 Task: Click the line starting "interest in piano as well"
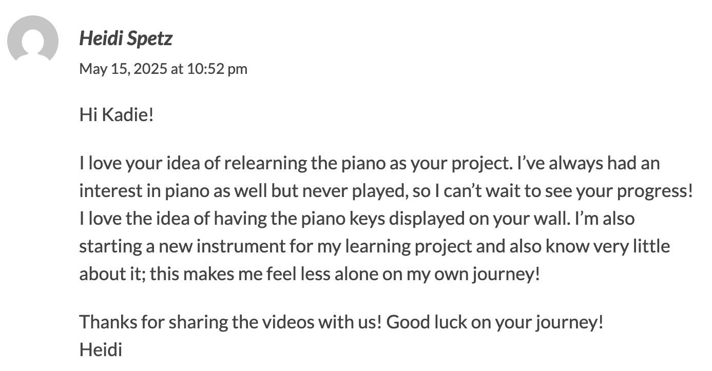[x=386, y=191]
